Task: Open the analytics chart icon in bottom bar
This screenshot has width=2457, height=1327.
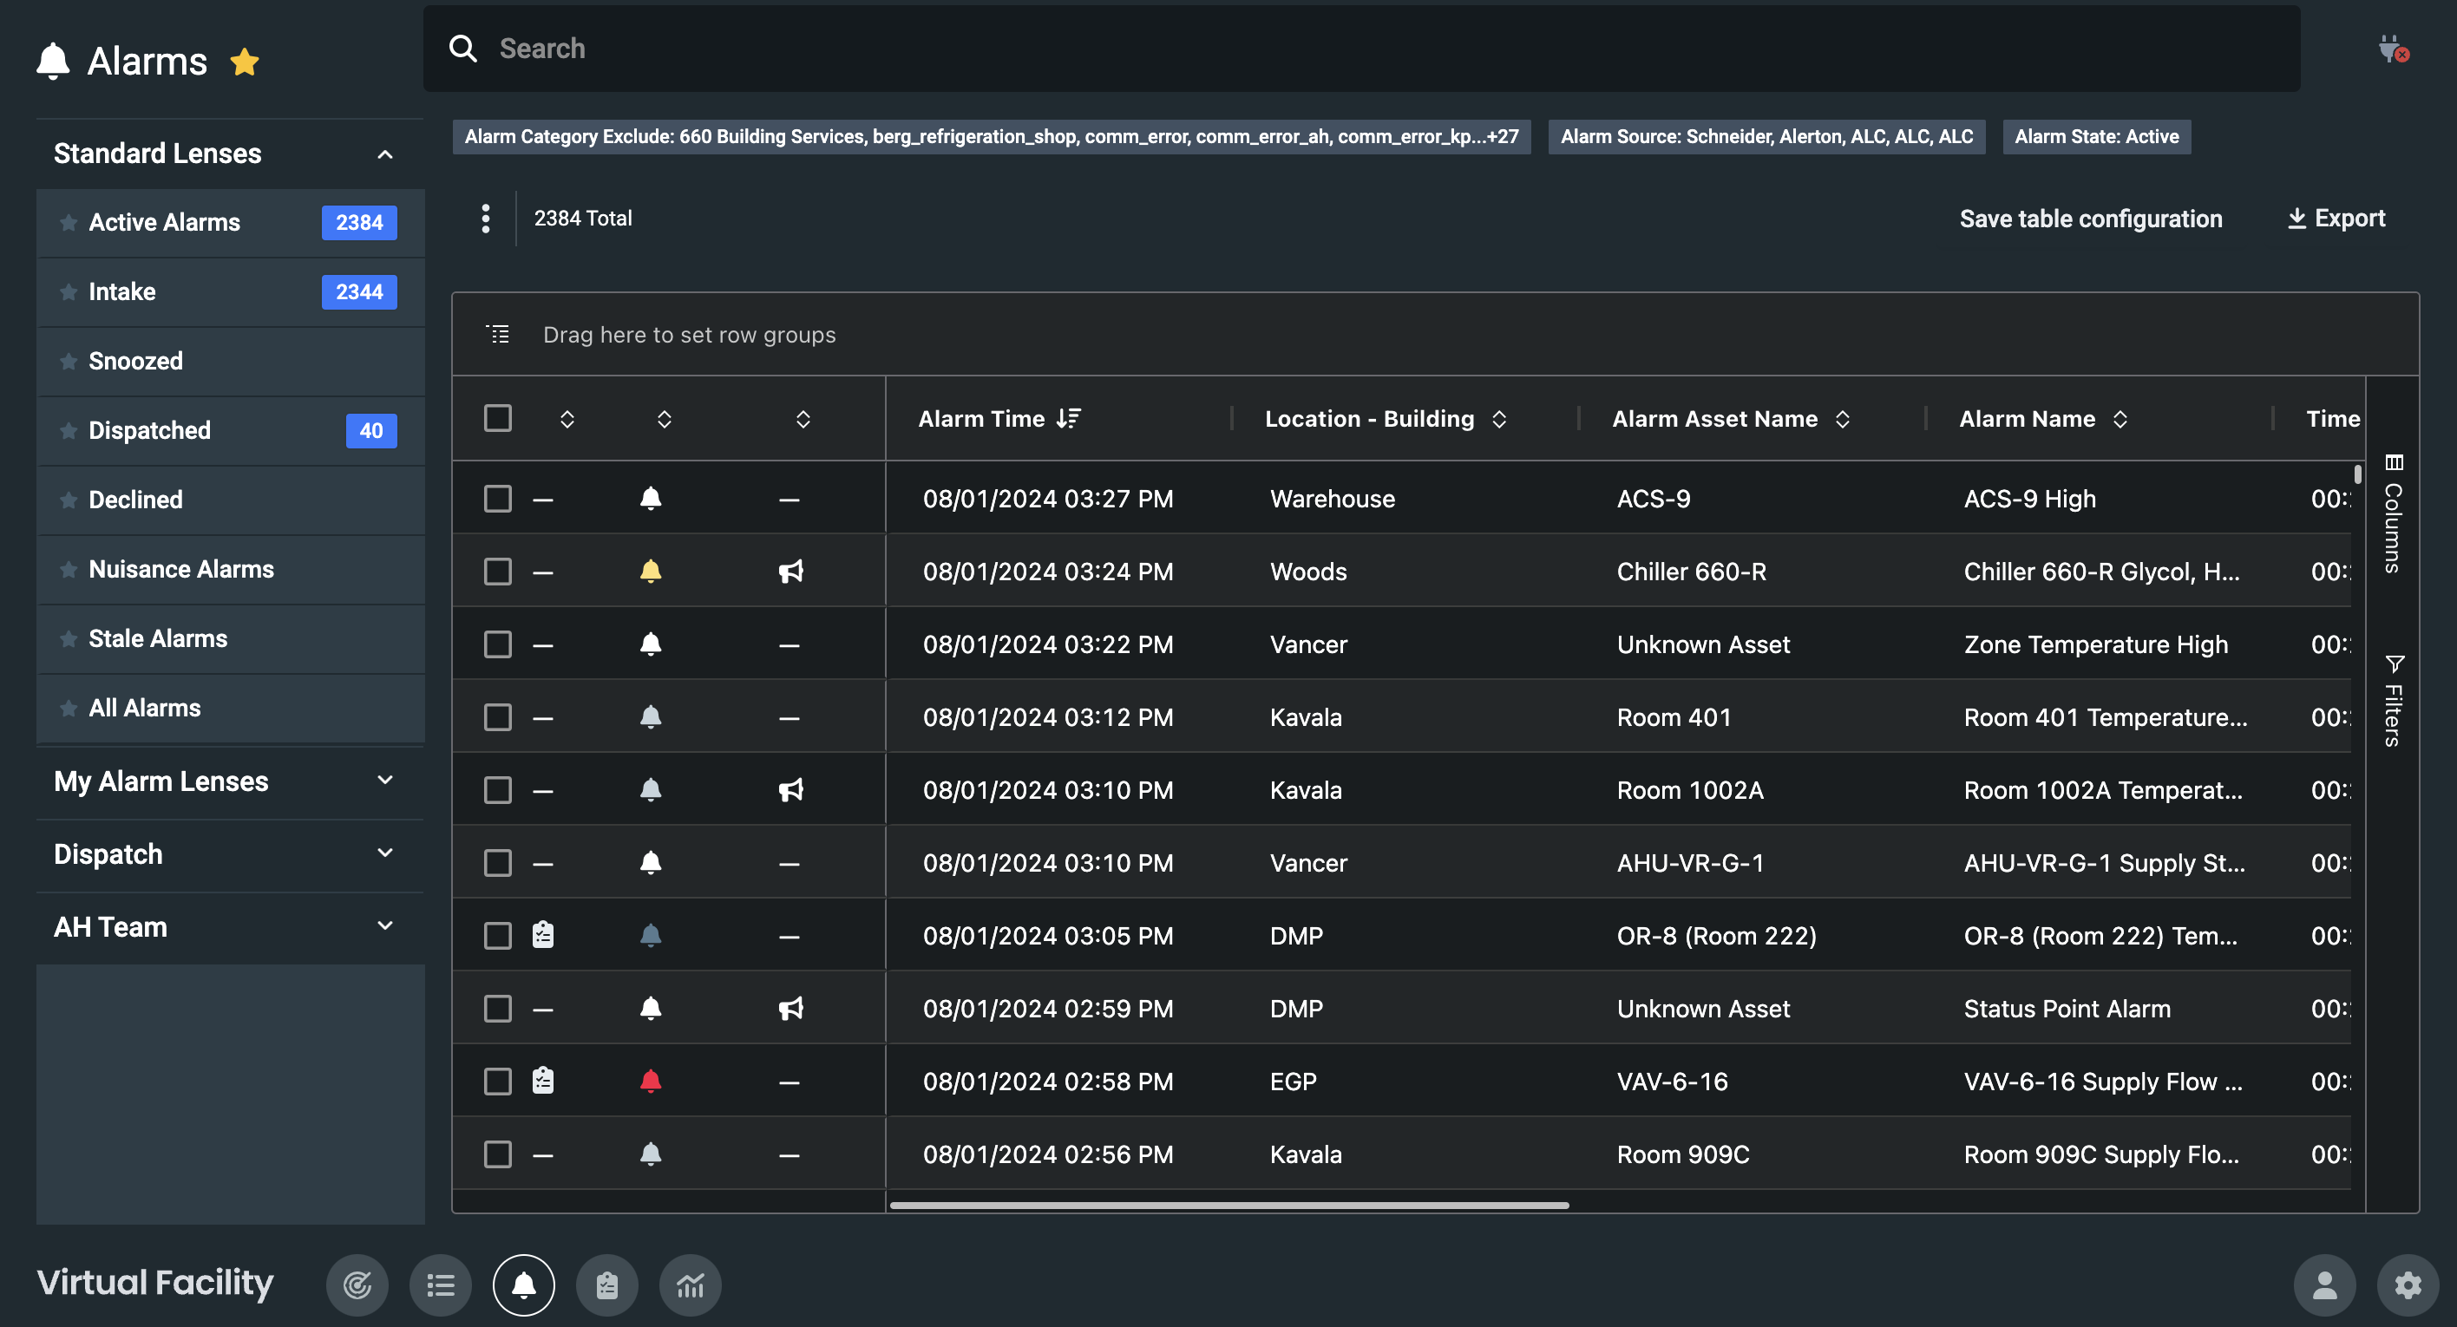Action: click(690, 1285)
